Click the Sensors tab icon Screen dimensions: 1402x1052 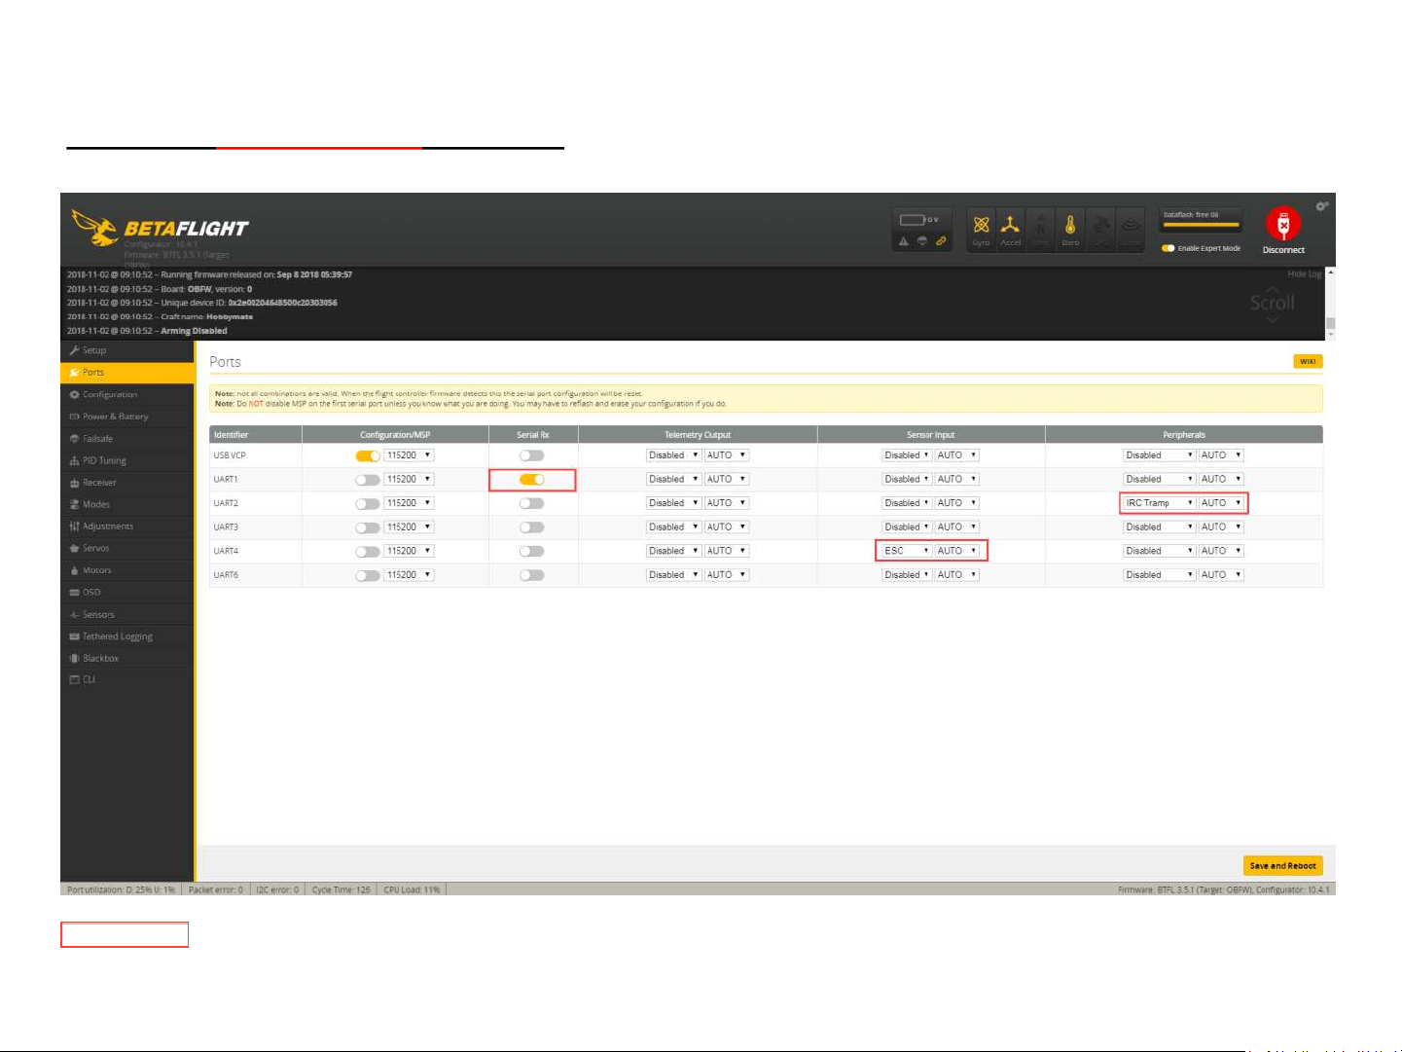[74, 614]
